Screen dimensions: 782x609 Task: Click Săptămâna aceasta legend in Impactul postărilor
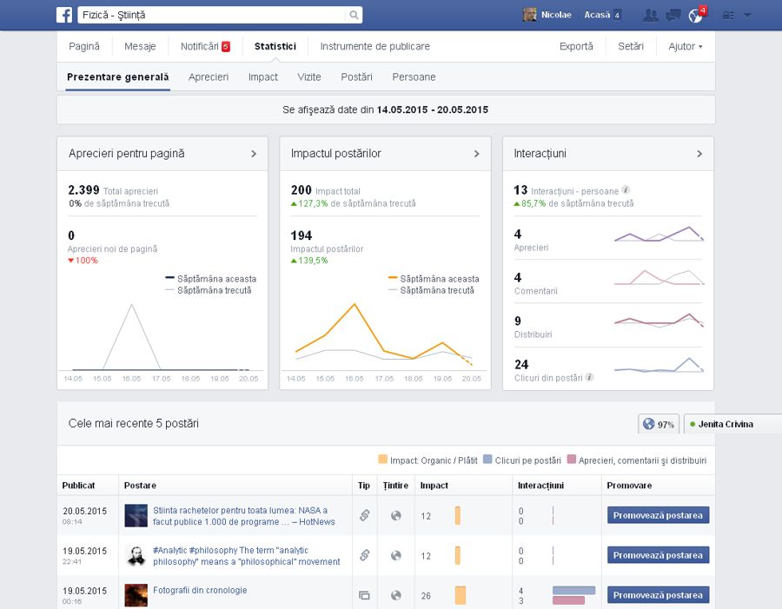pyautogui.click(x=434, y=279)
